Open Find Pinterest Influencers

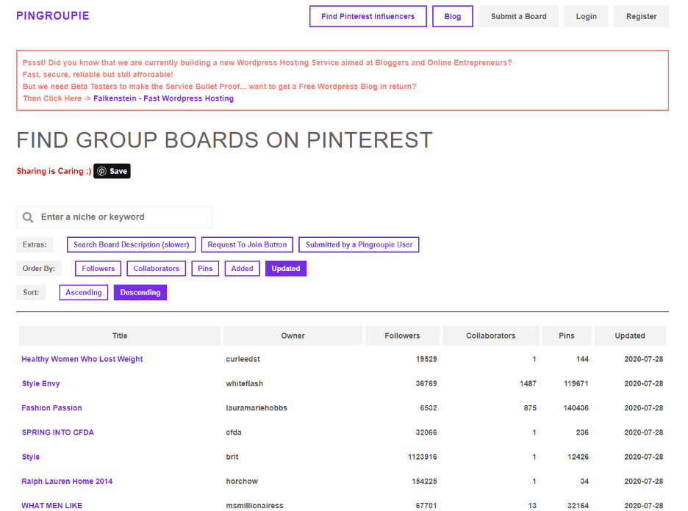tap(368, 16)
